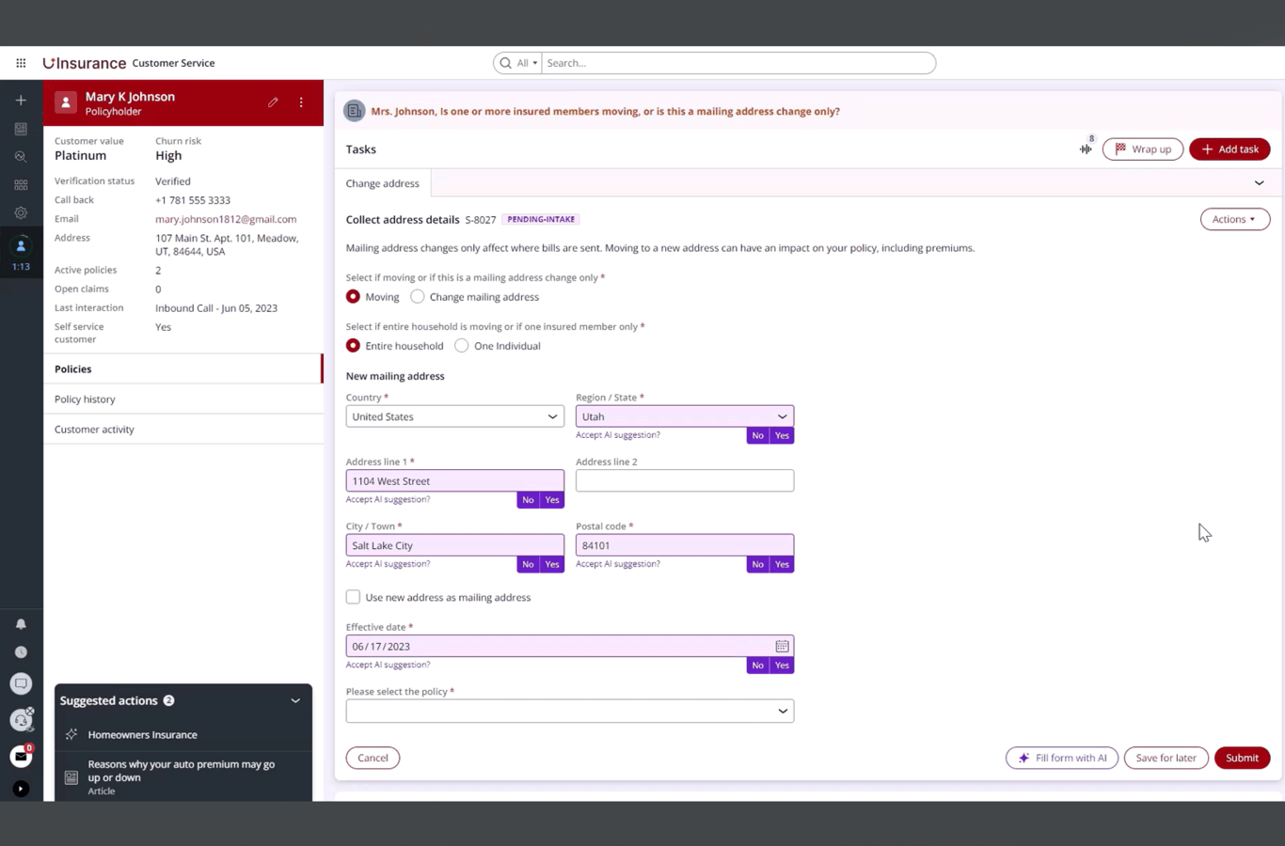Open the settings gear in left sidebar
Image resolution: width=1285 pixels, height=846 pixels.
click(21, 212)
